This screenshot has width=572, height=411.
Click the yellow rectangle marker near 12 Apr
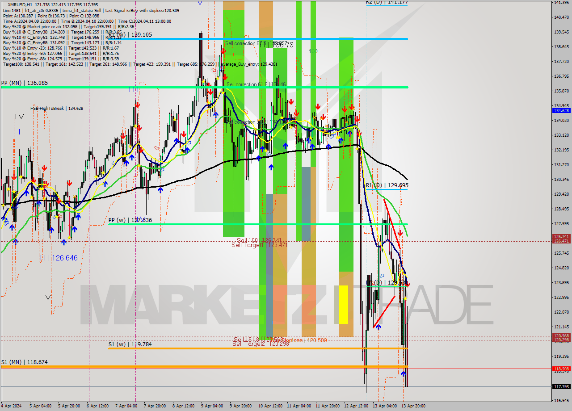pyautogui.click(x=343, y=305)
